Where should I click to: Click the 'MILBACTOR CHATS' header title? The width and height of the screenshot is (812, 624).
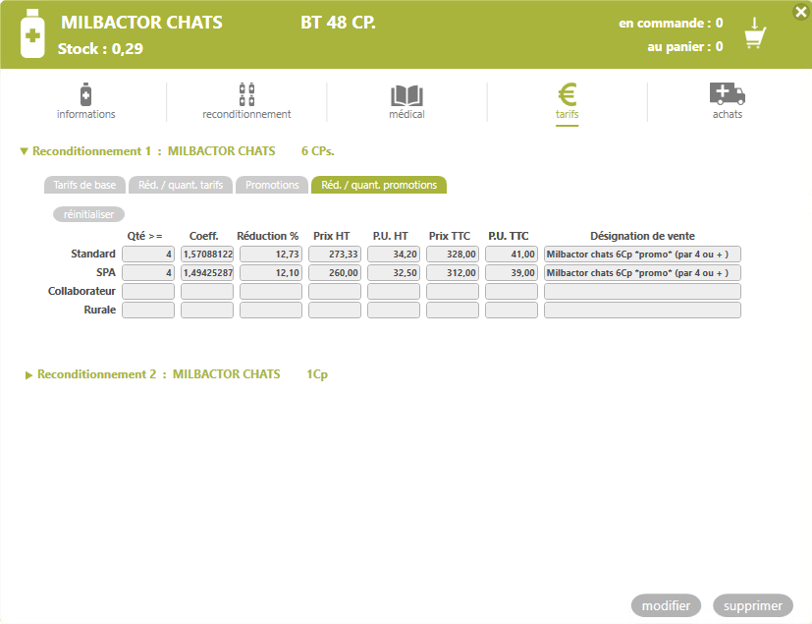(x=142, y=23)
